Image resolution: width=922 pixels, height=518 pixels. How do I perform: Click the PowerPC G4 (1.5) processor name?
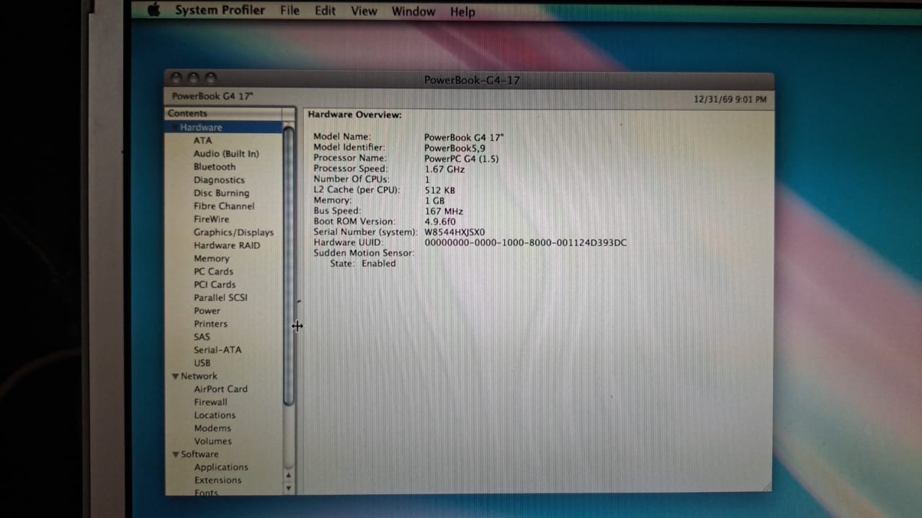pos(461,158)
